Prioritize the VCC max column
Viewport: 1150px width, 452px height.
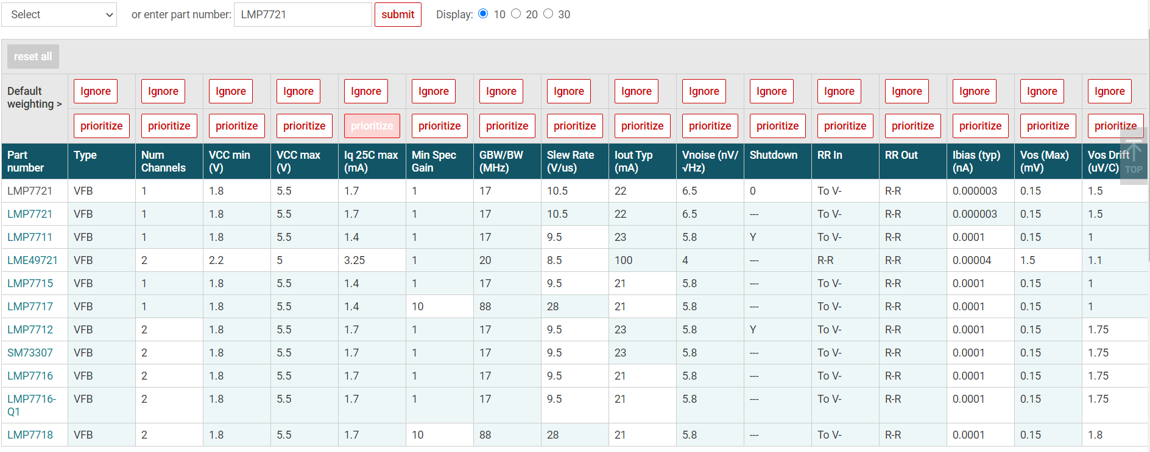(x=305, y=126)
